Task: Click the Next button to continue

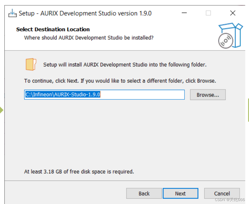Action: (x=180, y=193)
